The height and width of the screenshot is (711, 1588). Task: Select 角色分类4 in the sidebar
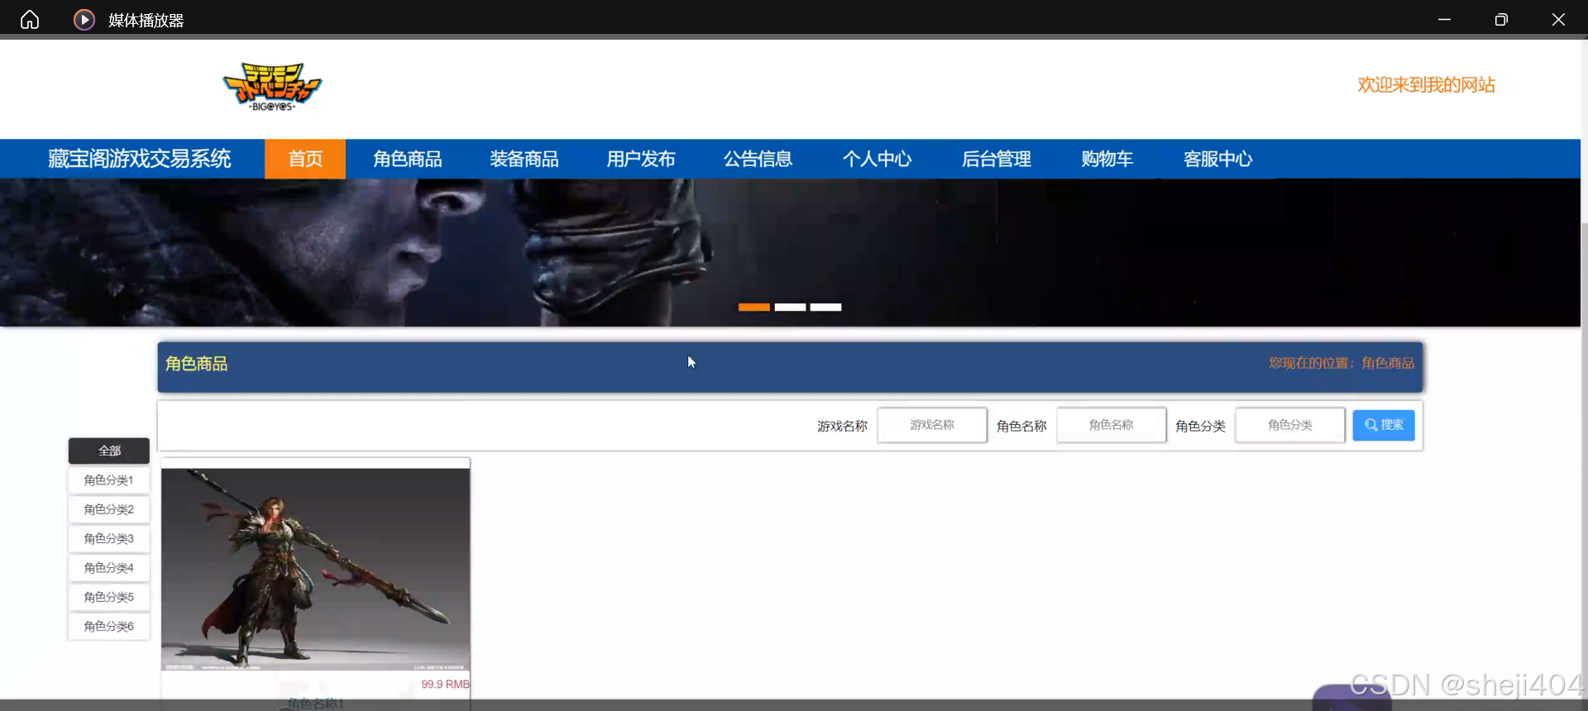109,568
